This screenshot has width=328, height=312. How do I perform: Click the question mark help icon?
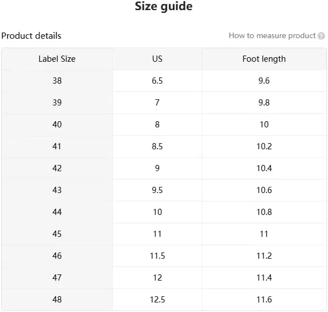(321, 36)
